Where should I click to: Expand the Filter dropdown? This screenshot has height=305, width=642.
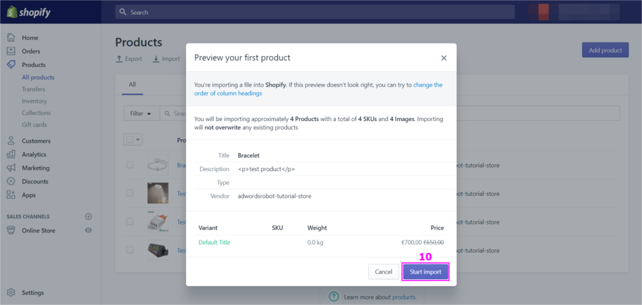[141, 114]
